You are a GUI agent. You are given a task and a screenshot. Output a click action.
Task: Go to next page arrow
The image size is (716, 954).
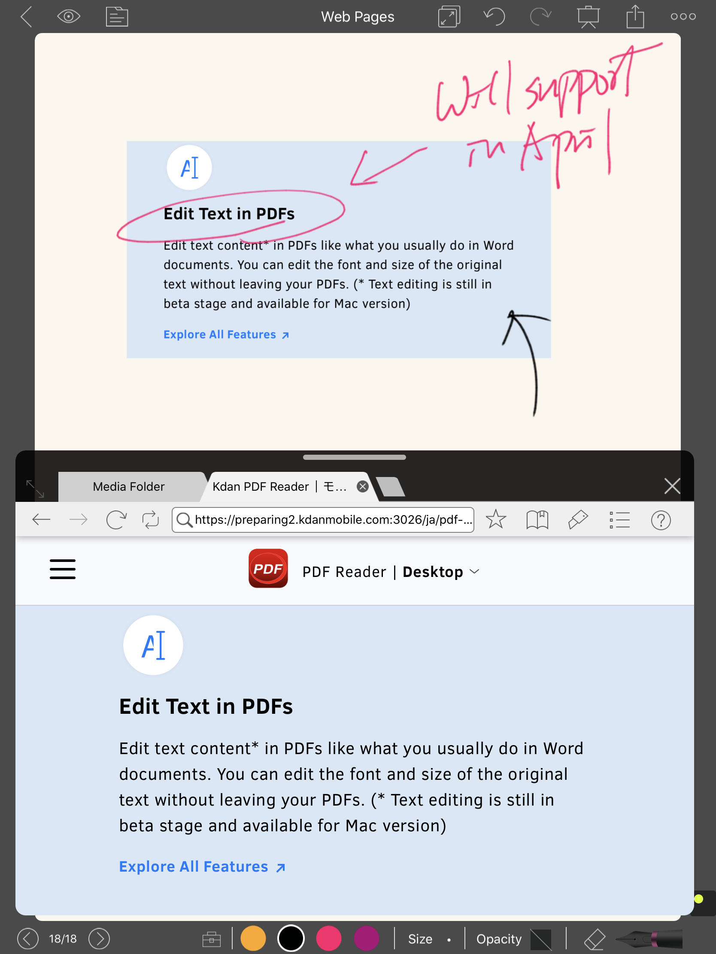click(99, 939)
